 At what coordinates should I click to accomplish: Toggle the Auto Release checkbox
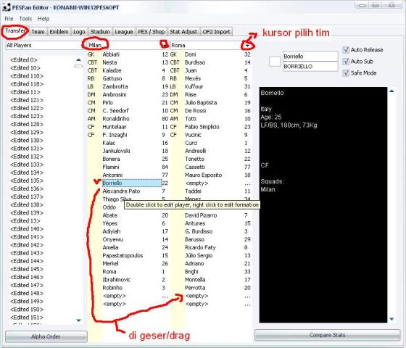click(346, 50)
